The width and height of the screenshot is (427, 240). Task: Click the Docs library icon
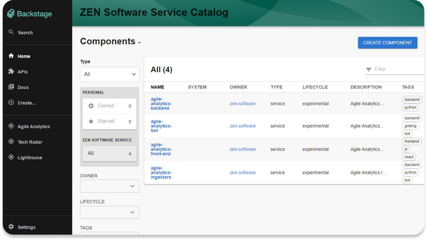coord(11,87)
